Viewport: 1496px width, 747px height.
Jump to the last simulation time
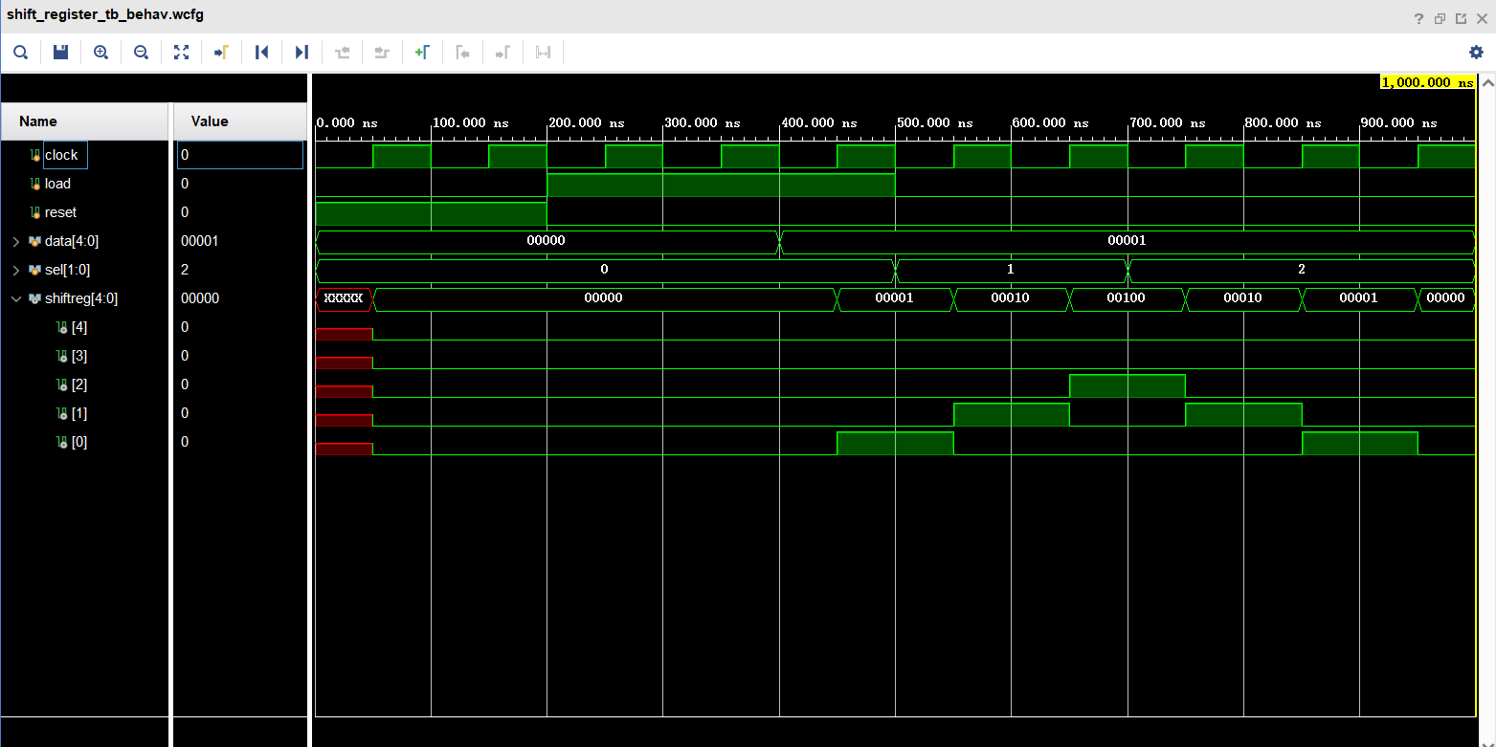[301, 53]
